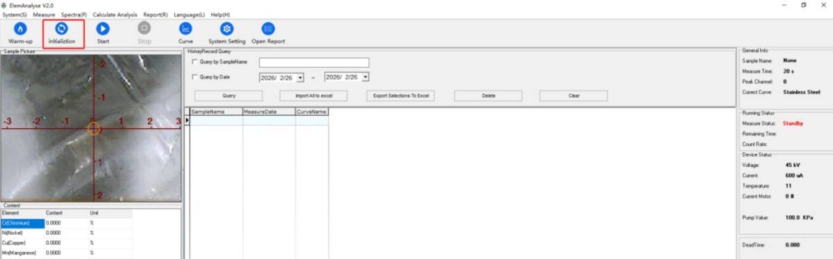Select the Mn(Manganese) element row

pyautogui.click(x=66, y=253)
